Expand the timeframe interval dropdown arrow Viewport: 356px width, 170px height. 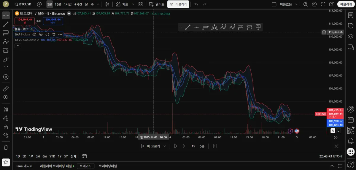pos(98,4)
